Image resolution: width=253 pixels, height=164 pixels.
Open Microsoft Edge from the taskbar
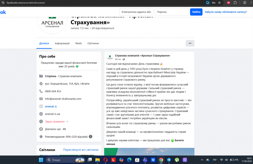click(129, 160)
